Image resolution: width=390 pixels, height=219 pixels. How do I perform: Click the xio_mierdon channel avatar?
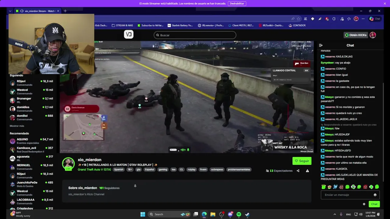click(x=68, y=164)
